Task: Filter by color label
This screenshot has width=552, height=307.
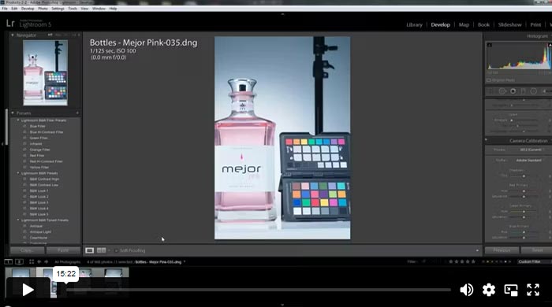Action: point(496,261)
